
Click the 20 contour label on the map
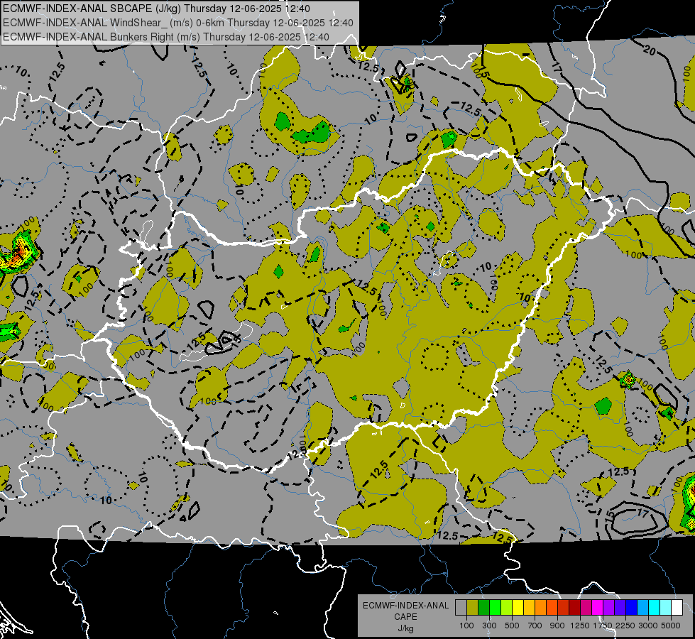click(649, 50)
